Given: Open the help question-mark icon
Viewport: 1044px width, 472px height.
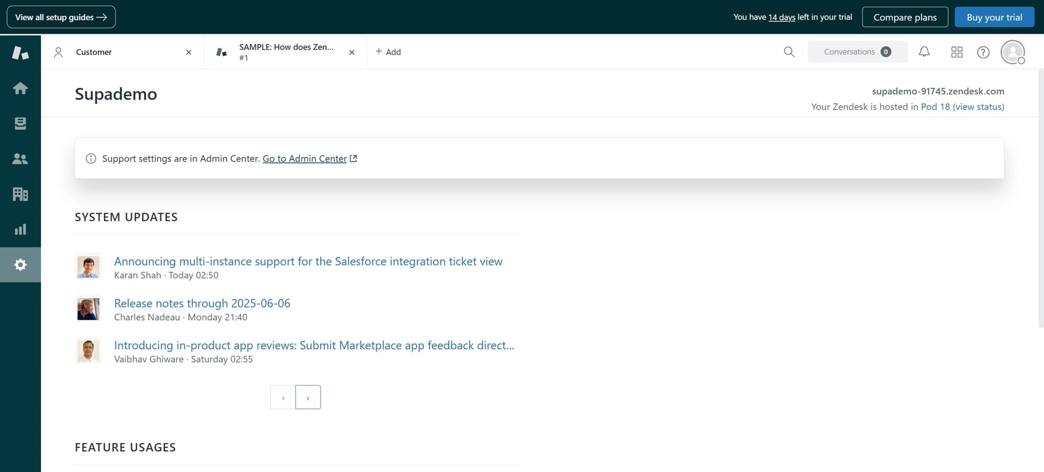Looking at the screenshot, I should tap(983, 51).
